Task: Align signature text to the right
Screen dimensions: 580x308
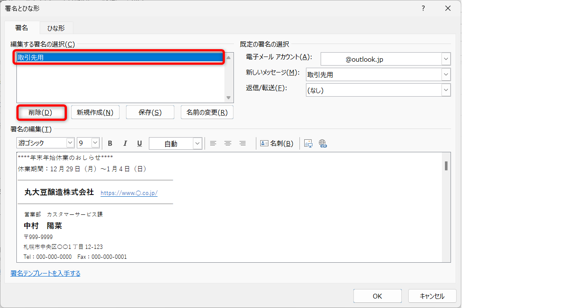Action: [x=243, y=144]
